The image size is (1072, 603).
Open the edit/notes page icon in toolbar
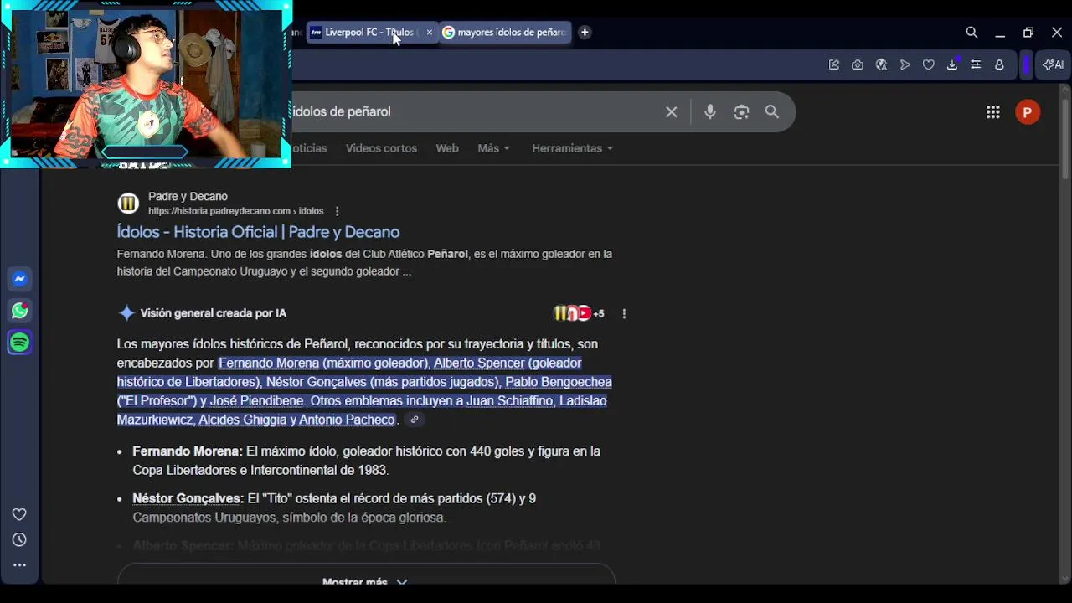coord(834,64)
